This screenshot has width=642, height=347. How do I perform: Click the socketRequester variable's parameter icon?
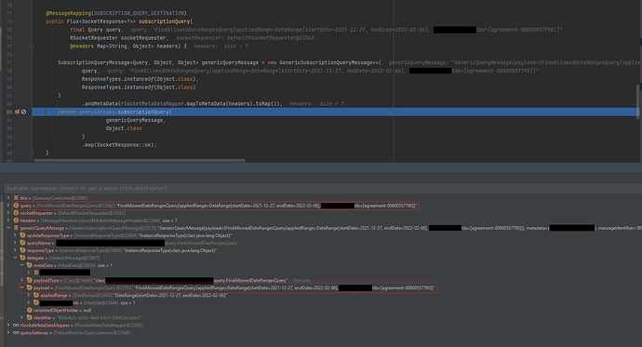click(x=16, y=213)
